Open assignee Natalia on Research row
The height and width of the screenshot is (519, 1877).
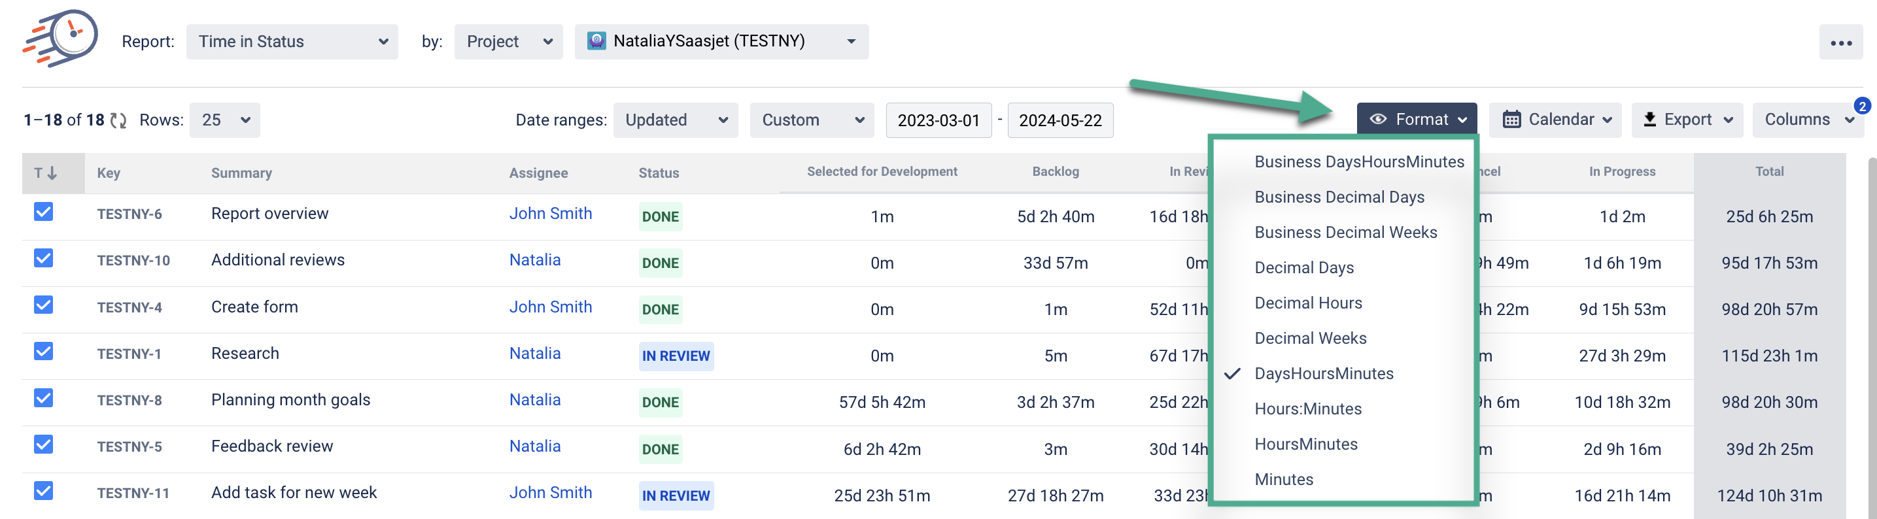(x=535, y=353)
